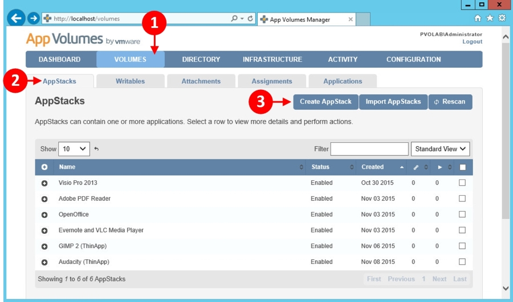The width and height of the screenshot is (513, 302).
Task: Expand Evernote and VLC Media Player row
Action: pos(44,230)
